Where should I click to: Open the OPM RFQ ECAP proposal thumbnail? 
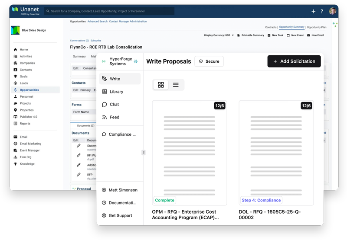pyautogui.click(x=190, y=153)
